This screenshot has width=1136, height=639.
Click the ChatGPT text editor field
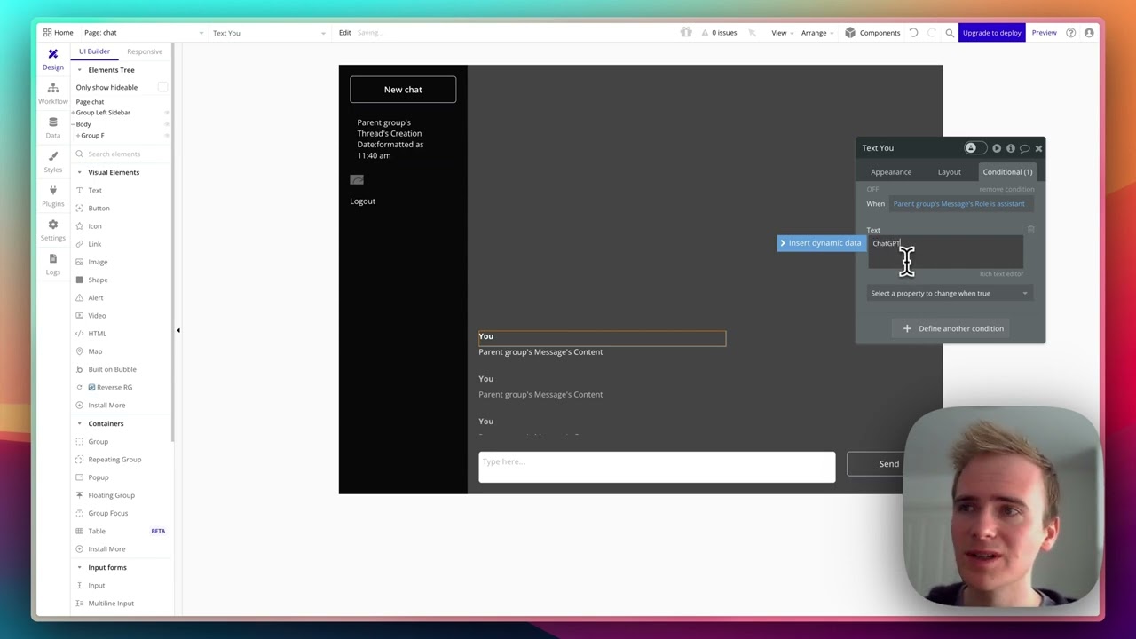click(x=945, y=252)
